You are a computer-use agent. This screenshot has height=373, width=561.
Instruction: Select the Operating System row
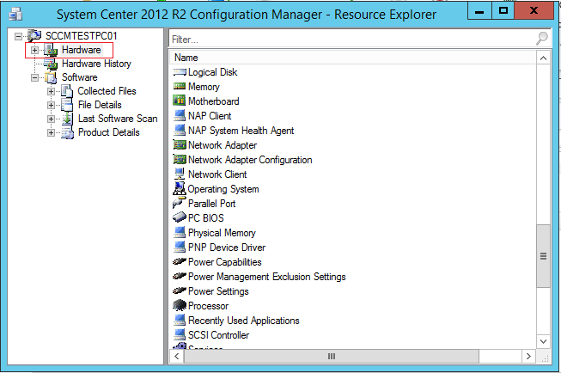[353, 189]
